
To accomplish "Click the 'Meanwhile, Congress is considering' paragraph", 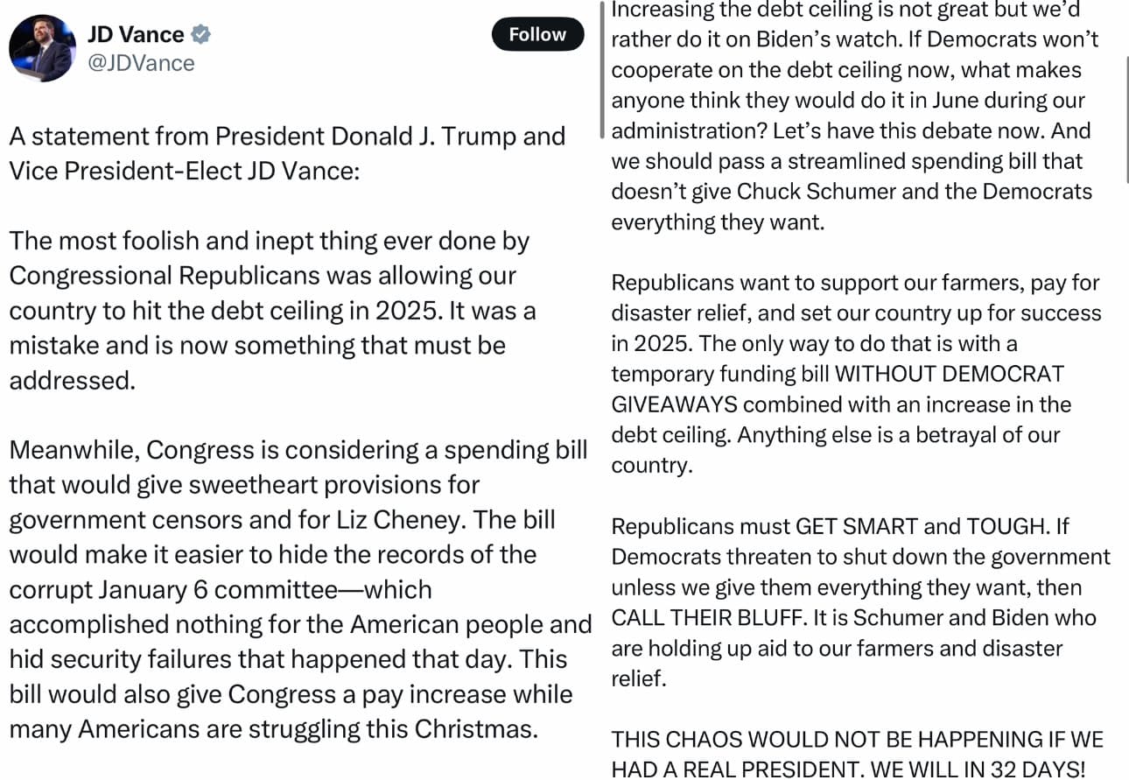I will (300, 589).
